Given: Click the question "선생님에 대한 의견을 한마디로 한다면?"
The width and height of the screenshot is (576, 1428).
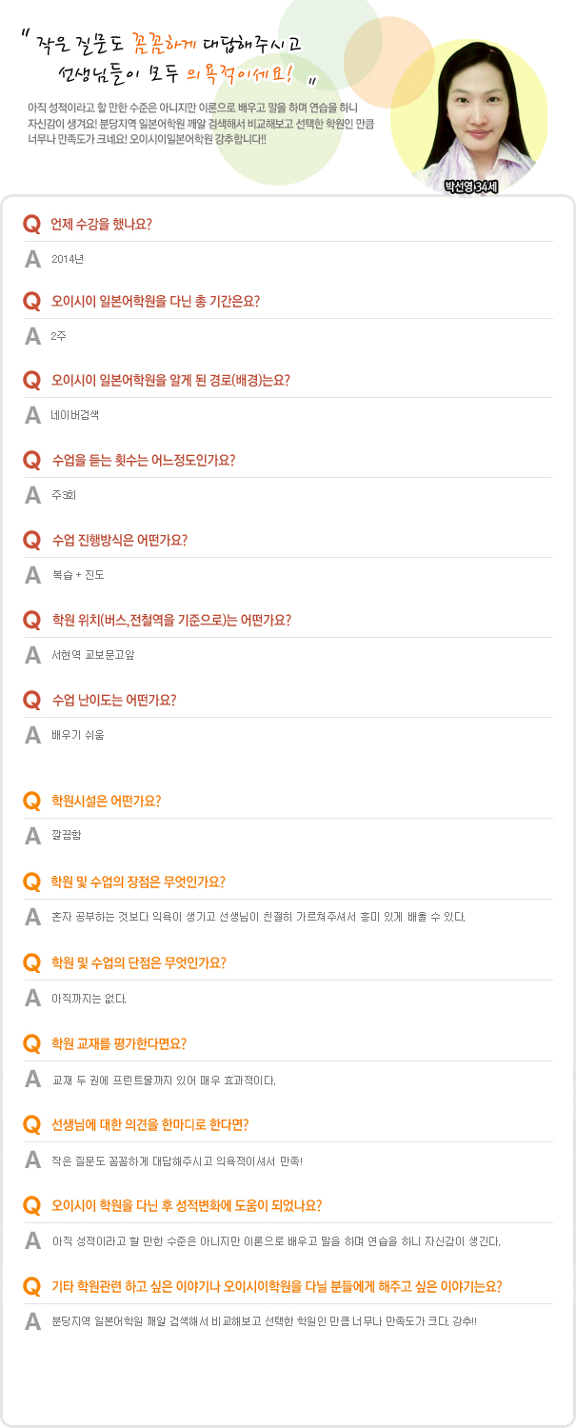Looking at the screenshot, I should 149,1124.
